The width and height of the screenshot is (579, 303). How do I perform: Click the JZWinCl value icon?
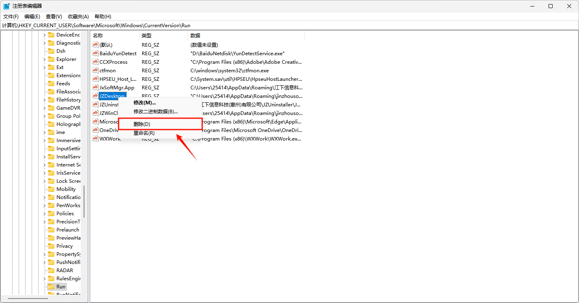pyautogui.click(x=95, y=113)
